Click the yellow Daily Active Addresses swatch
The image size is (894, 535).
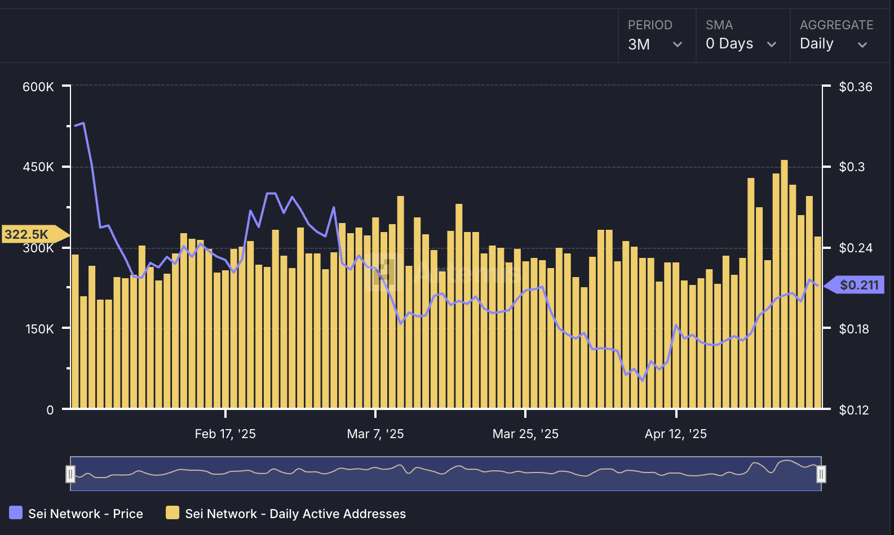click(x=172, y=512)
